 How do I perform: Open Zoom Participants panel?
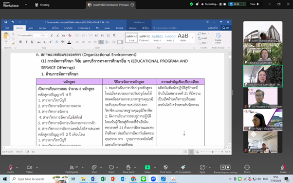tap(72, 169)
